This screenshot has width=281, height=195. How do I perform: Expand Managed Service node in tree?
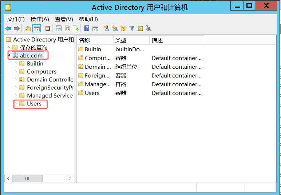[16, 96]
